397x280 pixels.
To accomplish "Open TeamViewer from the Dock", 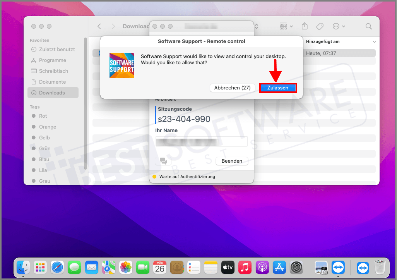I will point(338,267).
